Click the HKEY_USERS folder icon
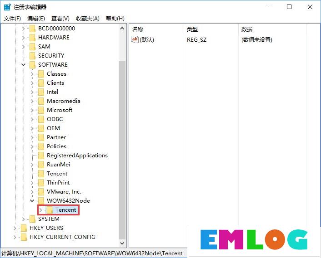Viewport: 321px width, 258px height. tap(24, 228)
